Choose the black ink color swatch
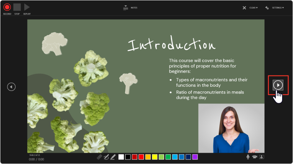The height and width of the screenshot is (164, 293). [x=128, y=157]
